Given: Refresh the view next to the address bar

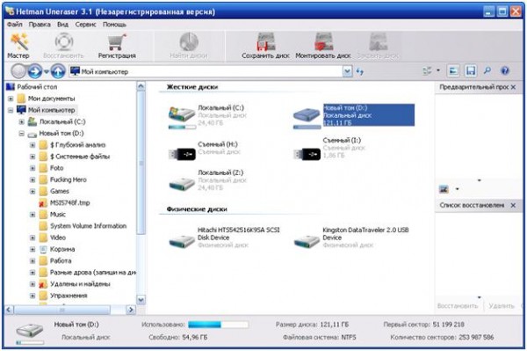Looking at the screenshot, I should coord(360,71).
